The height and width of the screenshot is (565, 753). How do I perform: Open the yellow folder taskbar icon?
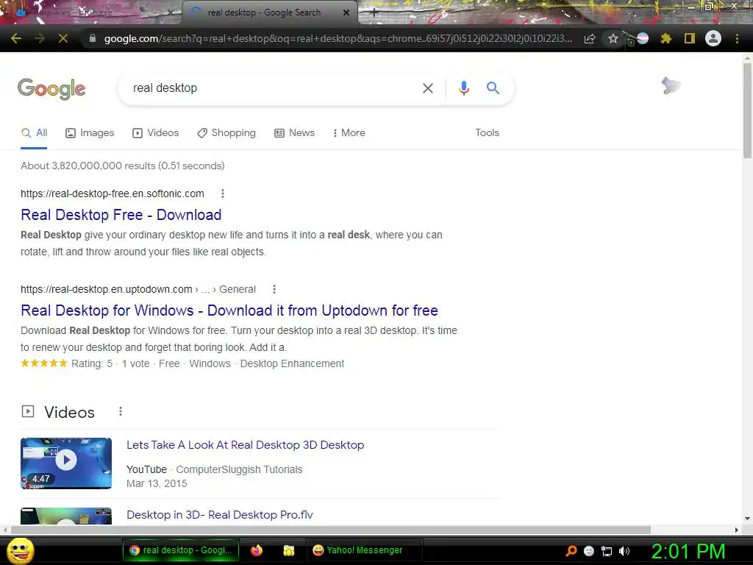(288, 550)
